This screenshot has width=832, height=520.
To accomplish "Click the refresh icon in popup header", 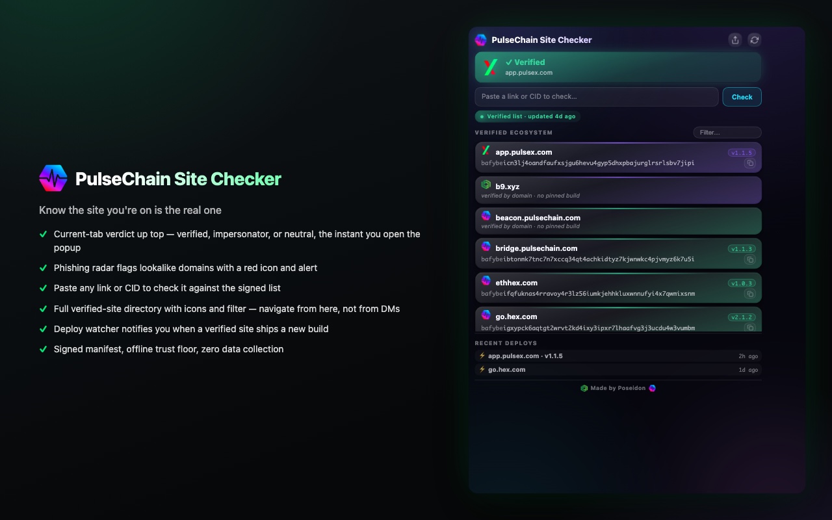I will tap(754, 40).
